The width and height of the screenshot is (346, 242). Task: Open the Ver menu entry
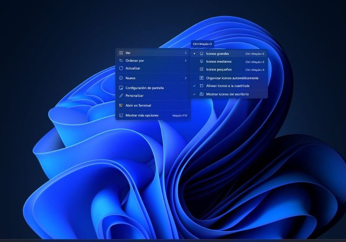coord(153,53)
